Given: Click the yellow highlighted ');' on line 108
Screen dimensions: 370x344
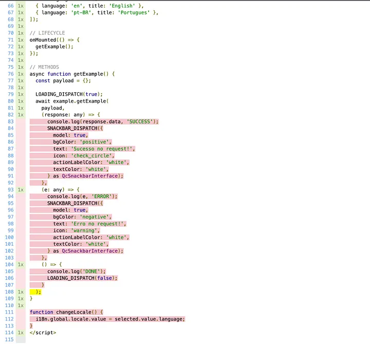Looking at the screenshot, I should click(35, 292).
